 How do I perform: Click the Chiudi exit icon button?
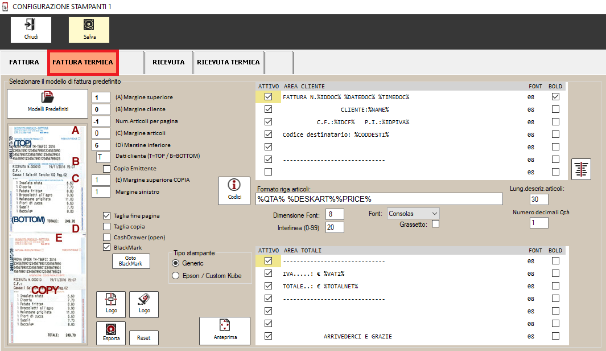point(31,30)
